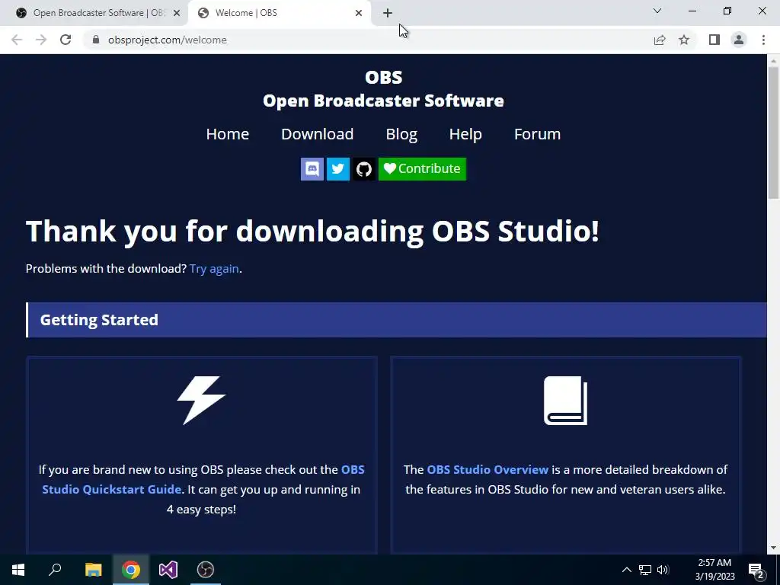Click the OBS site title

pos(384,89)
